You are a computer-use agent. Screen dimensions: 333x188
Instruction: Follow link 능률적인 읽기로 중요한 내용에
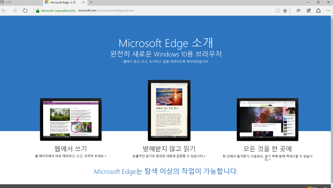coord(169,156)
